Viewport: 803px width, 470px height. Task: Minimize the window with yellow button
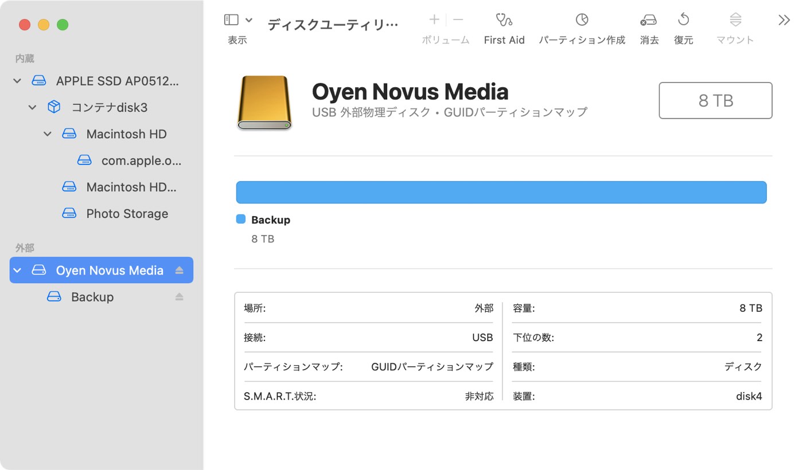click(44, 25)
